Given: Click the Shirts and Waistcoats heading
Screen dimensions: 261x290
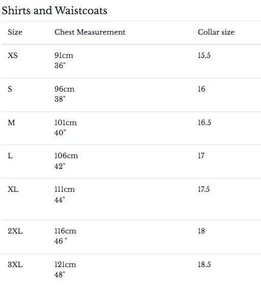Looking at the screenshot, I should pos(54,11).
